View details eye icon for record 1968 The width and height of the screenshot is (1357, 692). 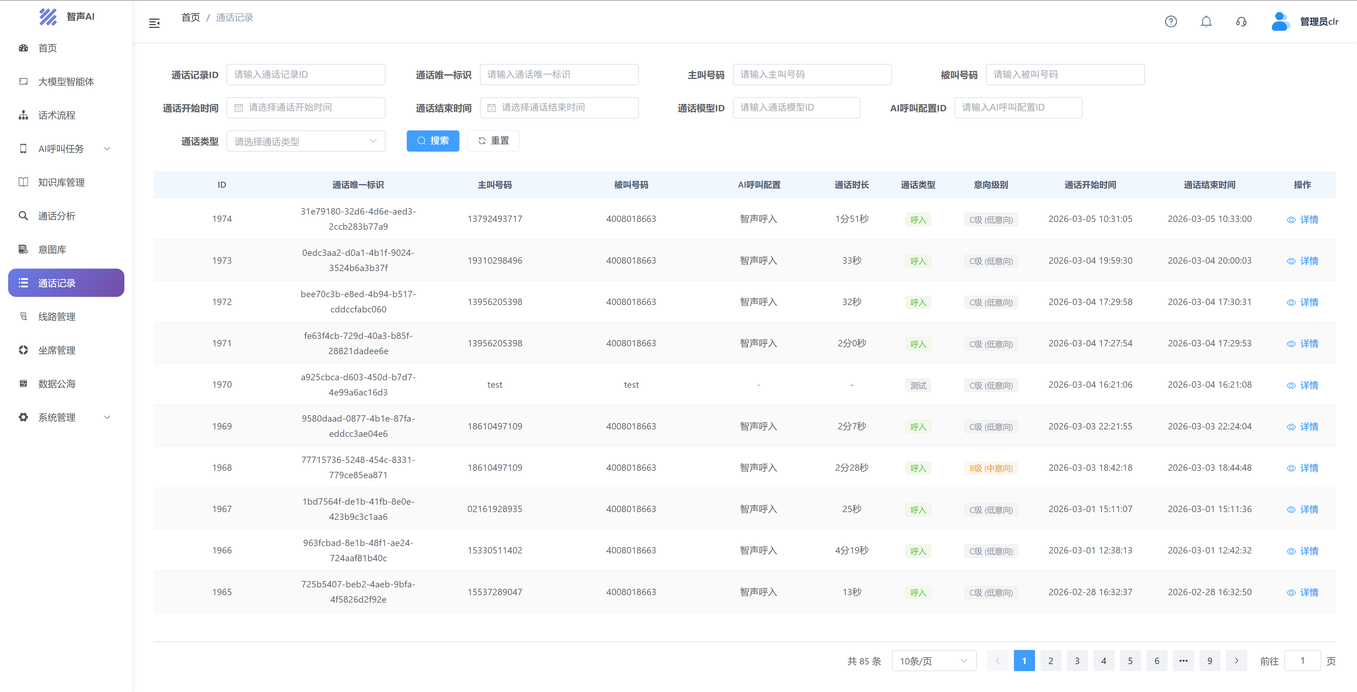tap(1291, 469)
